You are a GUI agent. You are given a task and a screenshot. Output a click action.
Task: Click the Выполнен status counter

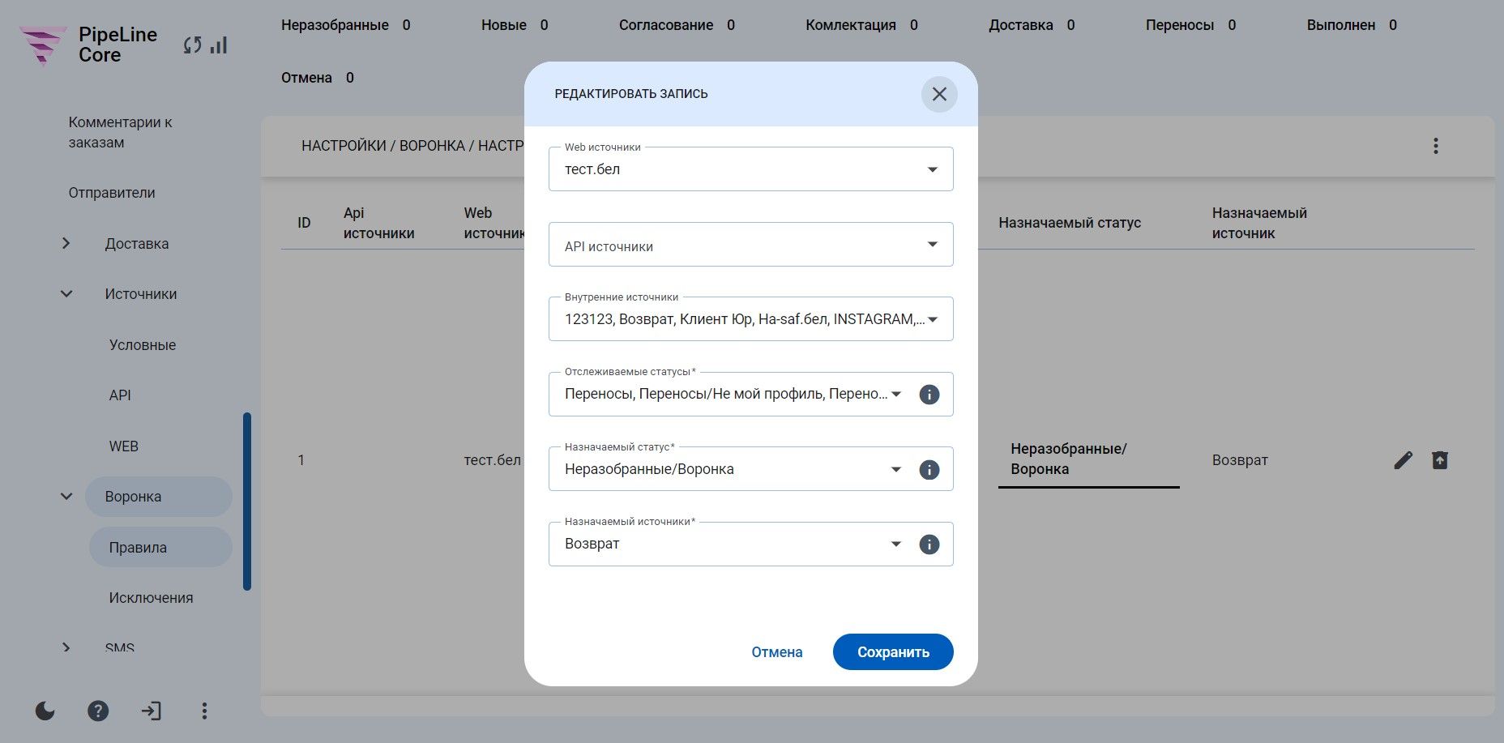(1352, 25)
